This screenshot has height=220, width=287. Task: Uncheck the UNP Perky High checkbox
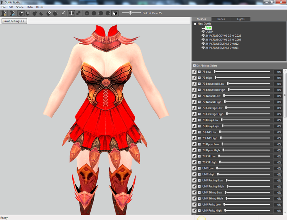199,210
